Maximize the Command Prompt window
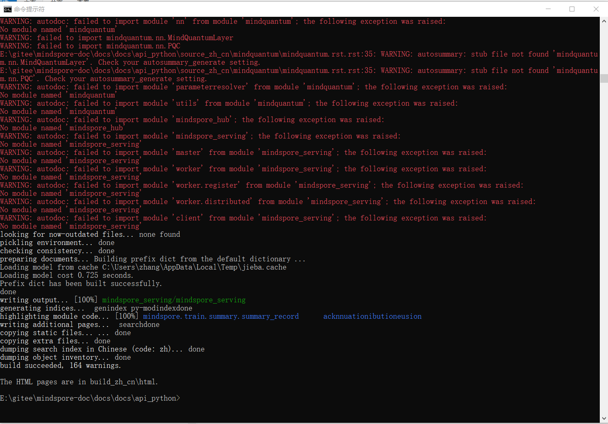 tap(572, 9)
